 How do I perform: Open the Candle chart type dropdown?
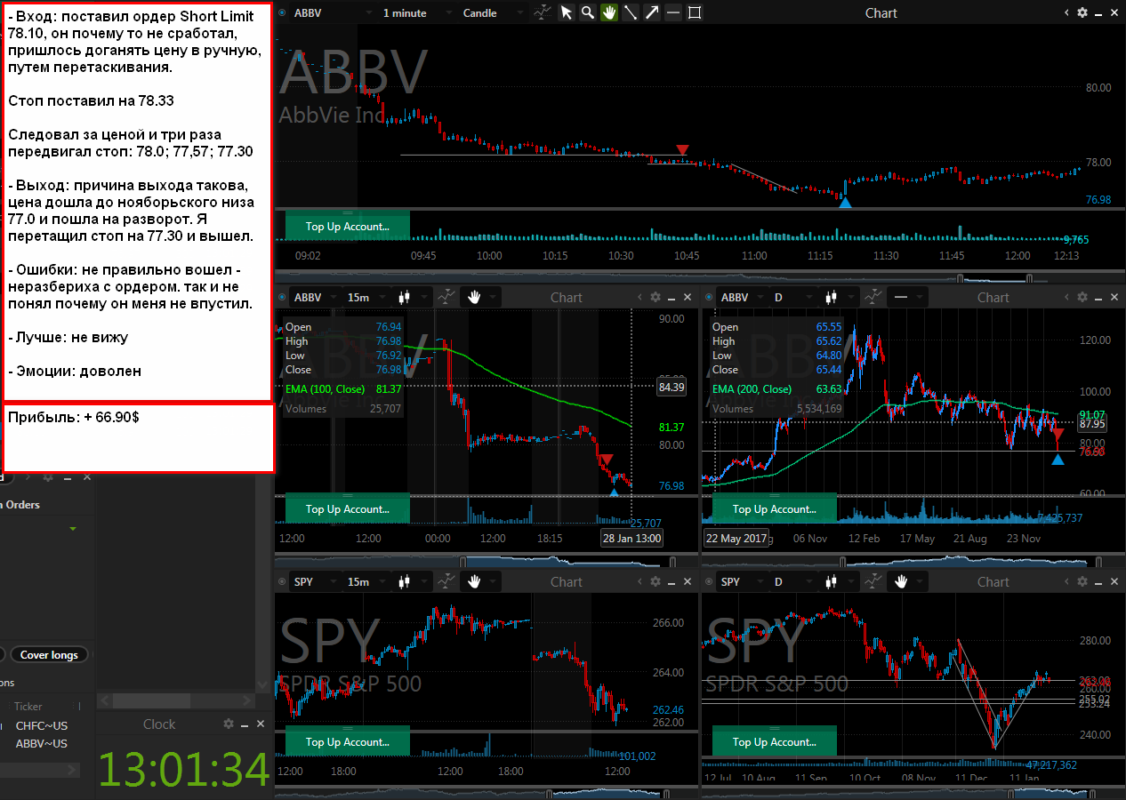492,12
